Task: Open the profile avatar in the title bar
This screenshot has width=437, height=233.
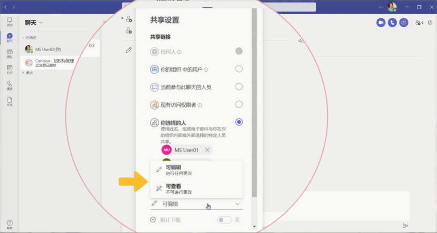Action: pos(392,7)
